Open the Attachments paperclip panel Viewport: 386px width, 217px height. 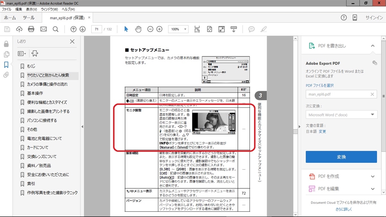pos(6,75)
